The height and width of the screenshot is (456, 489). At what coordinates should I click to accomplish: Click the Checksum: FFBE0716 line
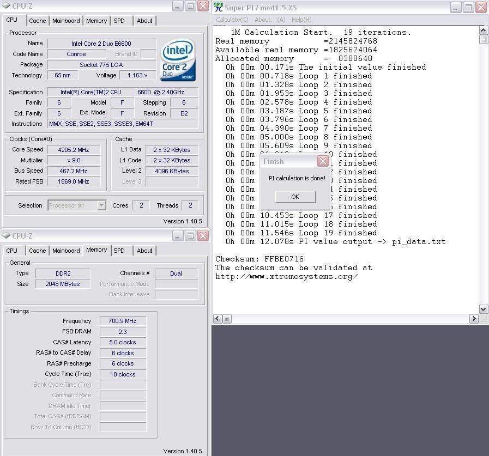tap(259, 259)
